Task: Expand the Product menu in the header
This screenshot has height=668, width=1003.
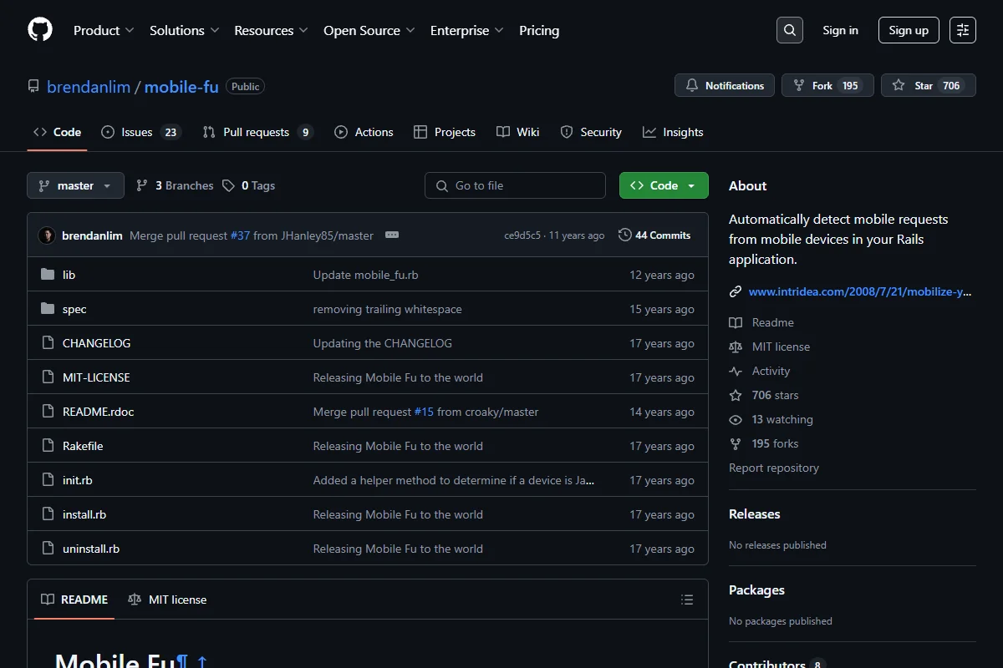Action: pos(104,30)
